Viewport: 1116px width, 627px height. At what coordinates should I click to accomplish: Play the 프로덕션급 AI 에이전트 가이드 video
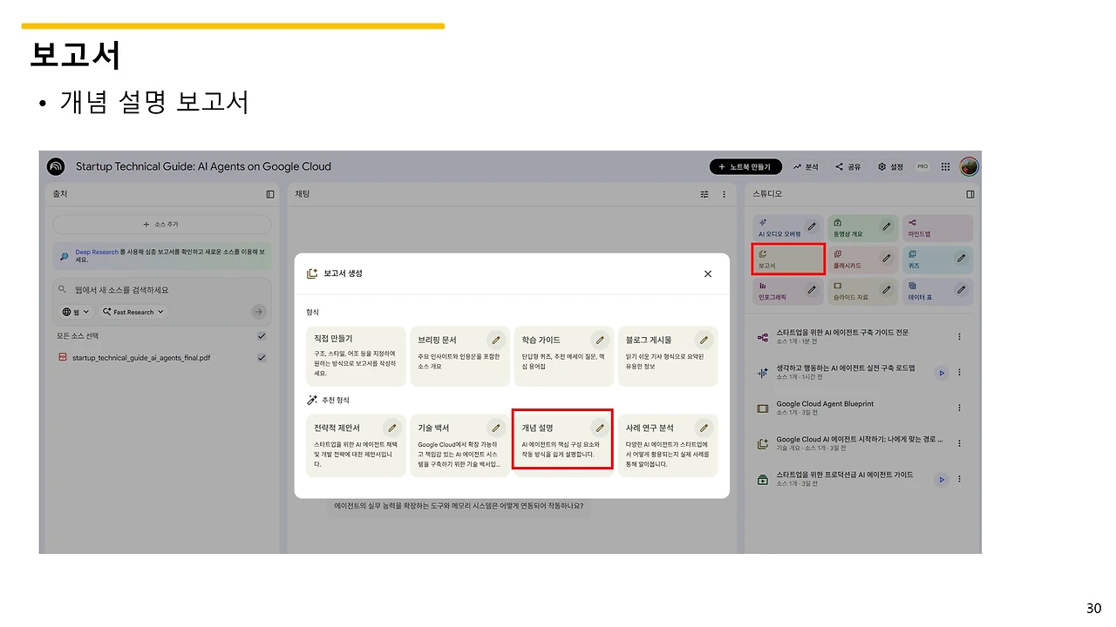(x=941, y=479)
